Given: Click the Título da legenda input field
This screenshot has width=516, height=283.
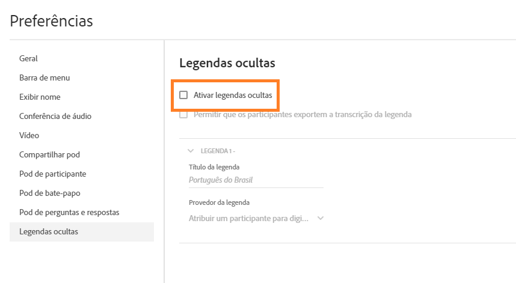Looking at the screenshot, I should (256, 180).
